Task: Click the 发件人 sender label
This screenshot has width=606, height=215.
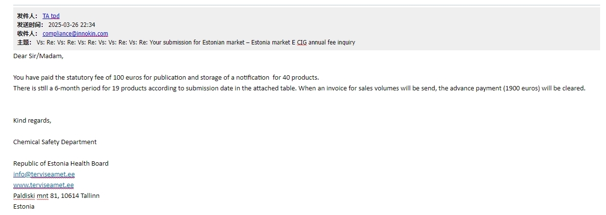Action: pos(27,16)
